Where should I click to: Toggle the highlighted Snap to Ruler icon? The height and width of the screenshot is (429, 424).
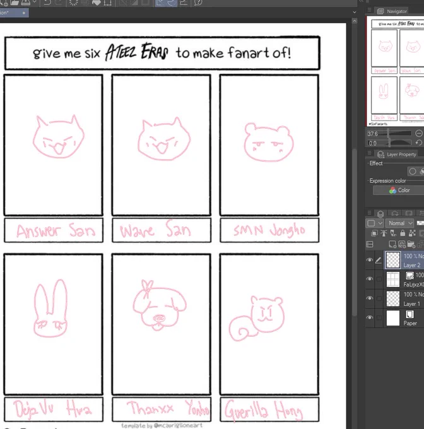160,3
